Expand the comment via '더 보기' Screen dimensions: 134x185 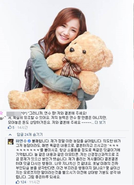click(100, 123)
